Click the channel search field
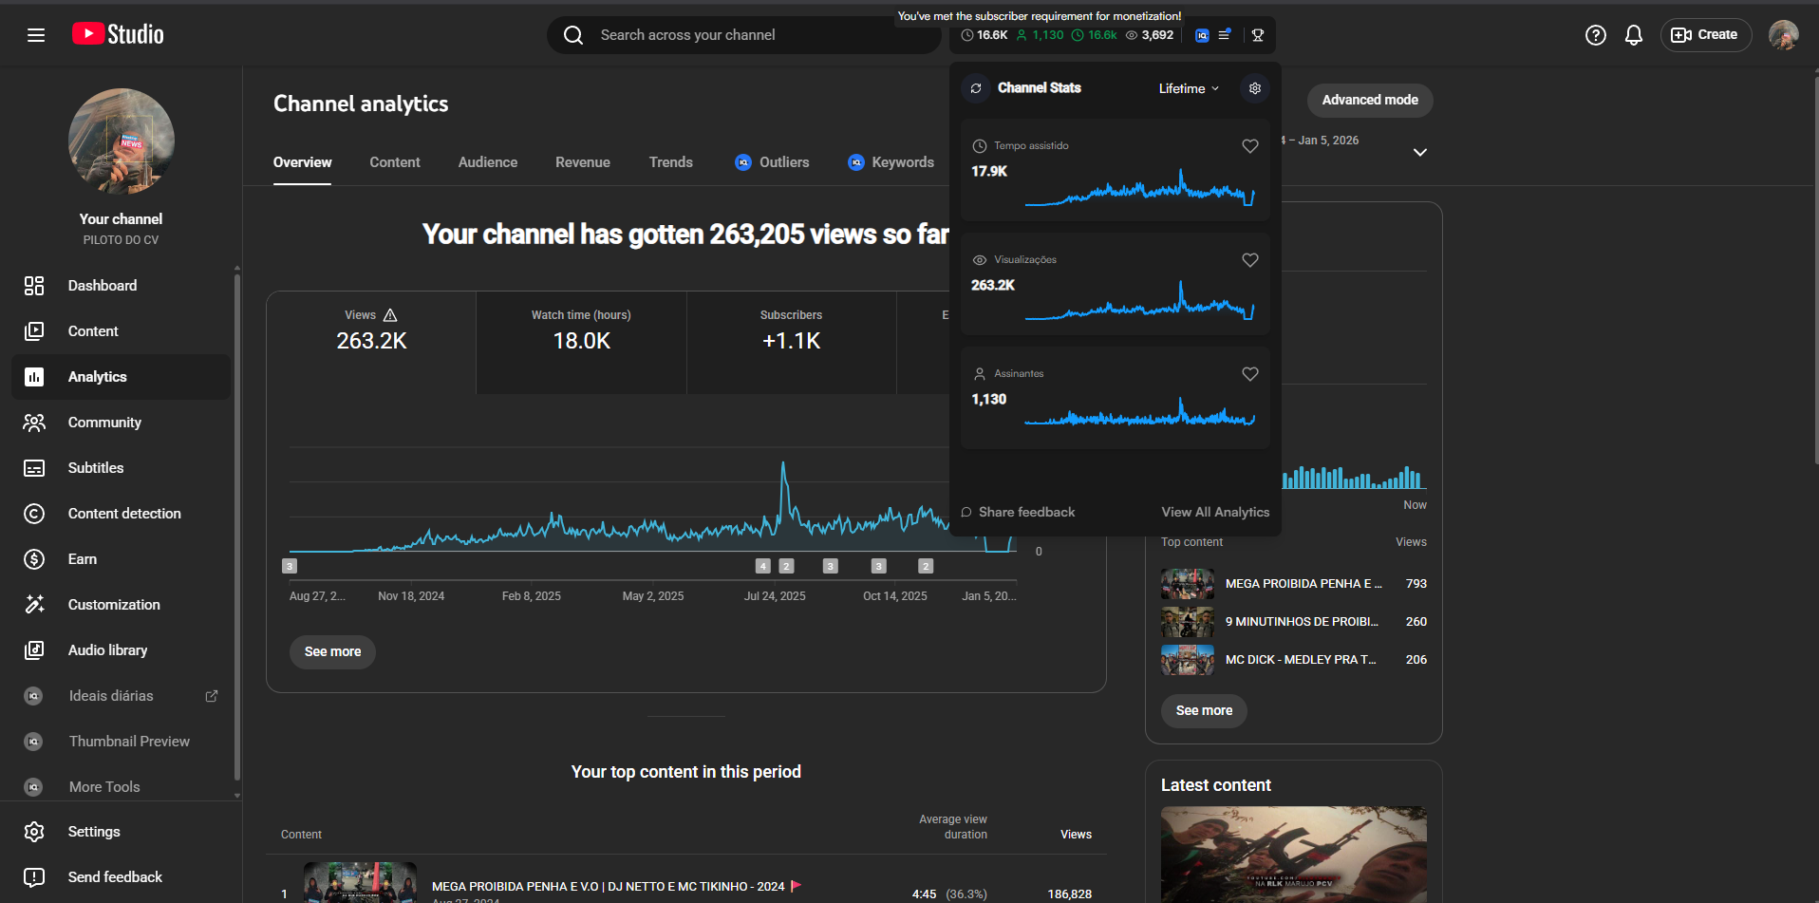The width and height of the screenshot is (1819, 903). click(x=741, y=35)
